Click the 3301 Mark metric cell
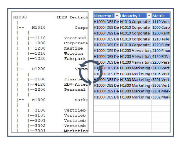This screenshot has height=144, width=181. pos(161,91)
